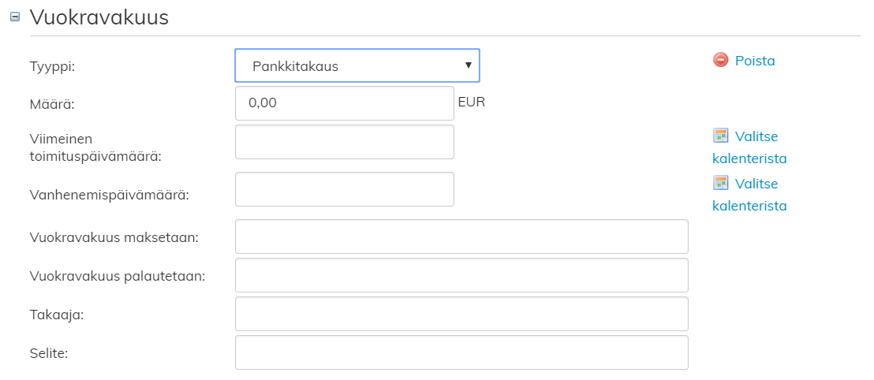Click the Poista link

click(755, 61)
